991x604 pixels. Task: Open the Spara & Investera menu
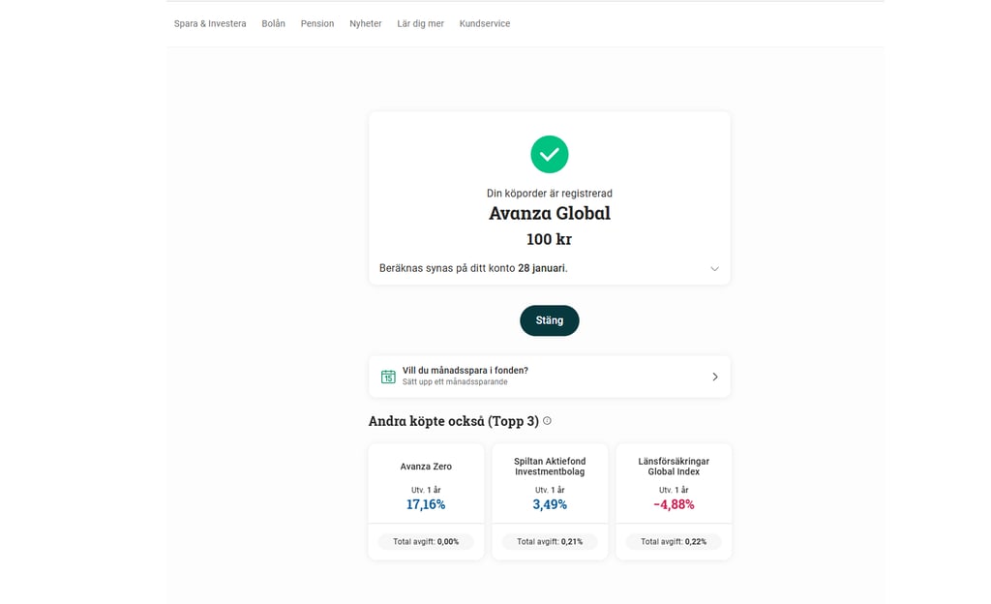pos(209,23)
